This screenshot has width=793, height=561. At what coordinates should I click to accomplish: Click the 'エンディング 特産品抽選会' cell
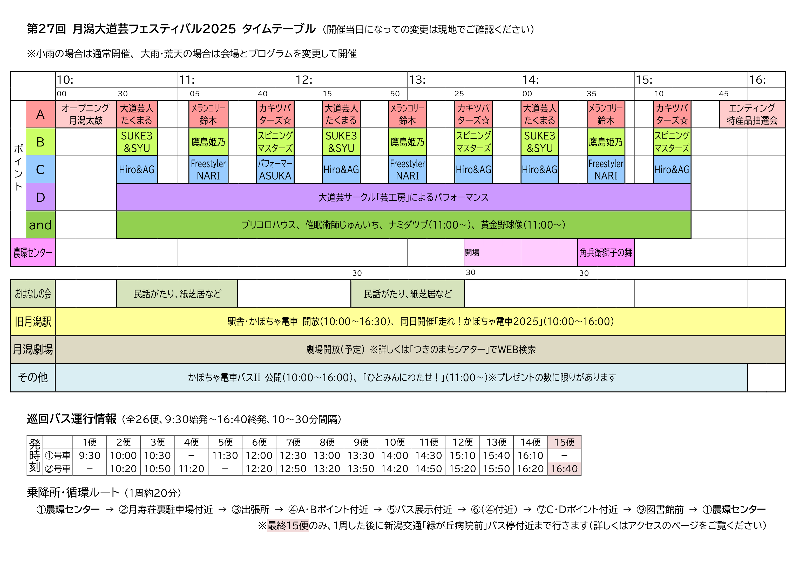752,114
